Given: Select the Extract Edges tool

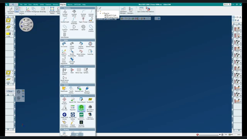Looking at the screenshot, I should point(90,45).
